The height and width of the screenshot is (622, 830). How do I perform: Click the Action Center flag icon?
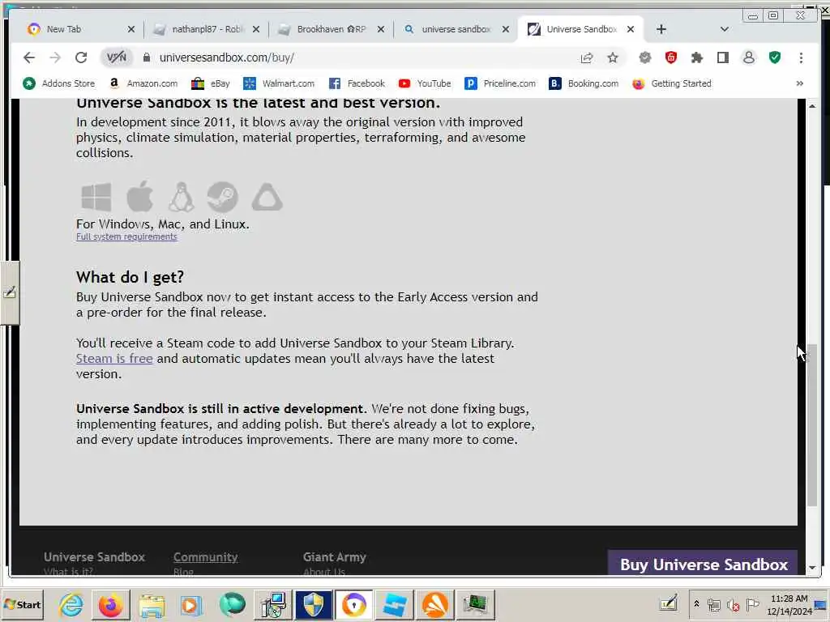click(752, 604)
